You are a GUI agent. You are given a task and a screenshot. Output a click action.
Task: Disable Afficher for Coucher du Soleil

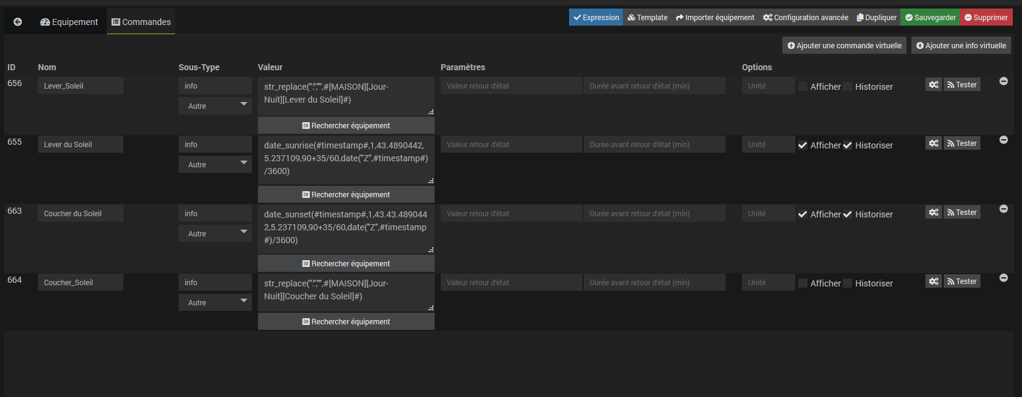tap(803, 214)
